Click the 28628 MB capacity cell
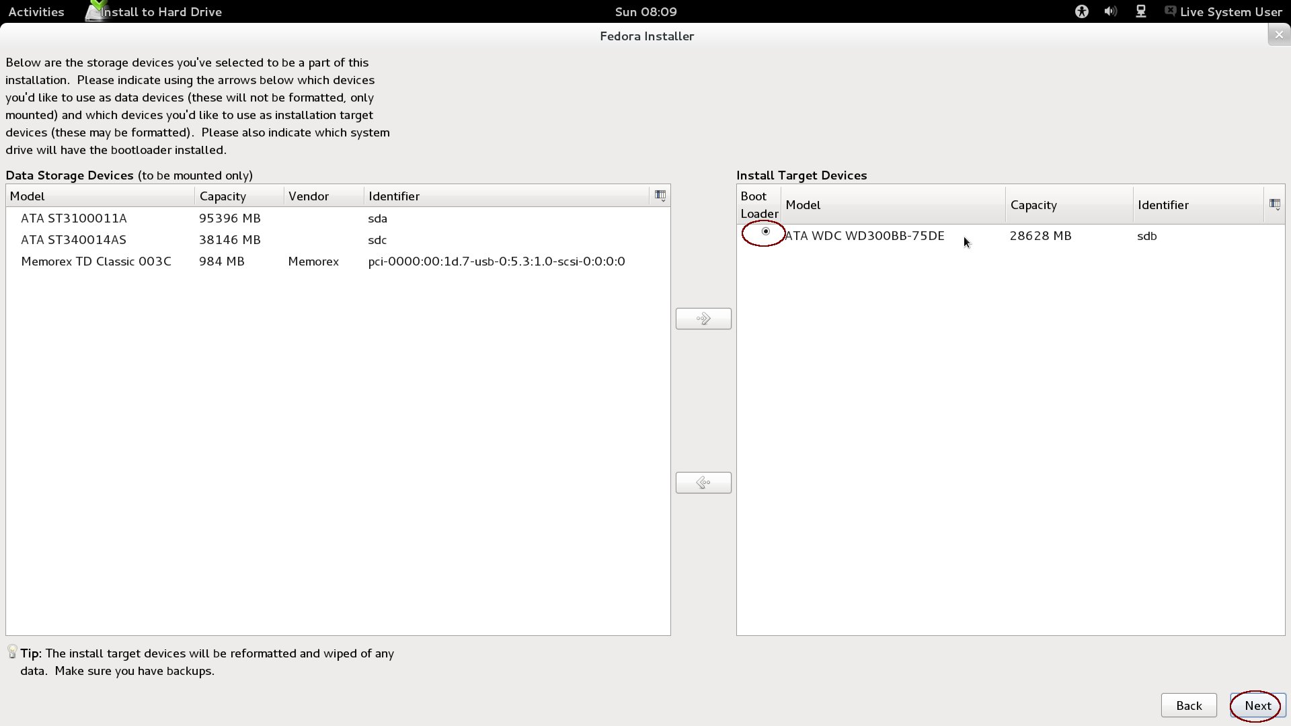This screenshot has height=726, width=1291. pyautogui.click(x=1041, y=235)
